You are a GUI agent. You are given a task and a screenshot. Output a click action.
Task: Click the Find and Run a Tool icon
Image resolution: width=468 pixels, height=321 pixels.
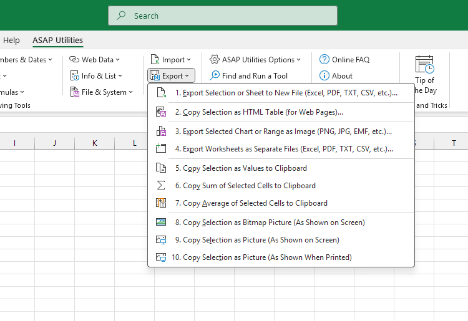tap(215, 75)
